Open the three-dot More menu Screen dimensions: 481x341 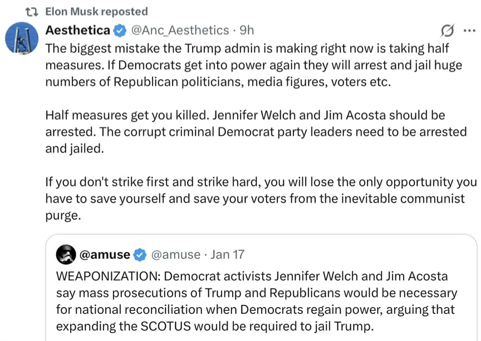pos(468,30)
